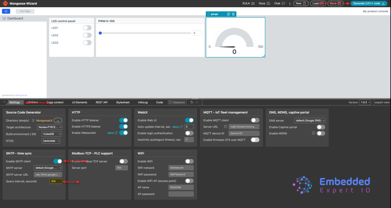
Task: Click the info icon next to Server URL
Action: point(225,126)
